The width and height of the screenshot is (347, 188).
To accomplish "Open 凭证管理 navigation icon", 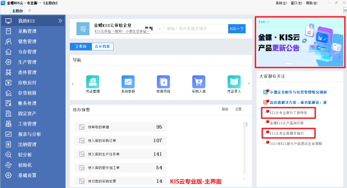I will pos(93,82).
